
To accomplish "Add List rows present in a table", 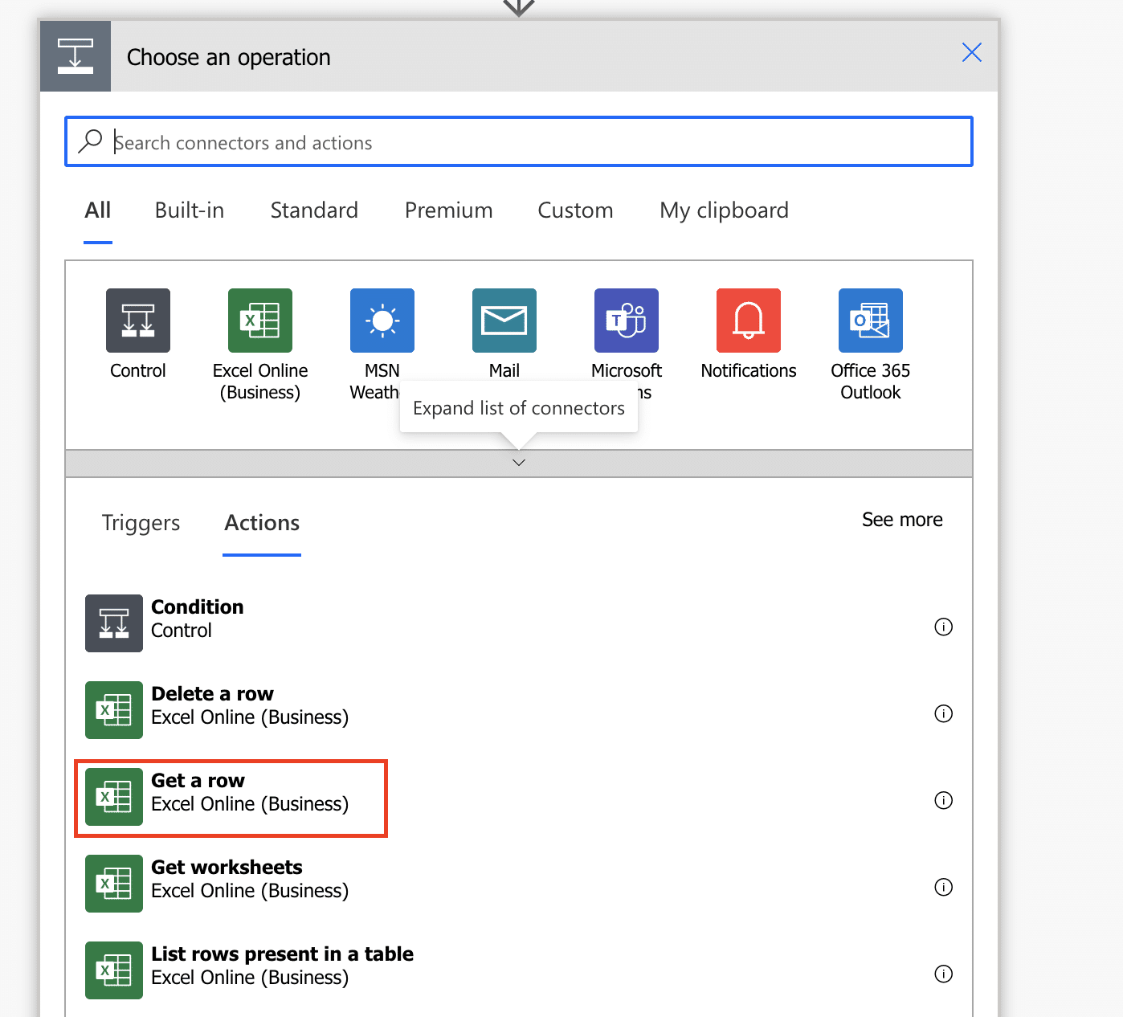I will click(x=281, y=965).
